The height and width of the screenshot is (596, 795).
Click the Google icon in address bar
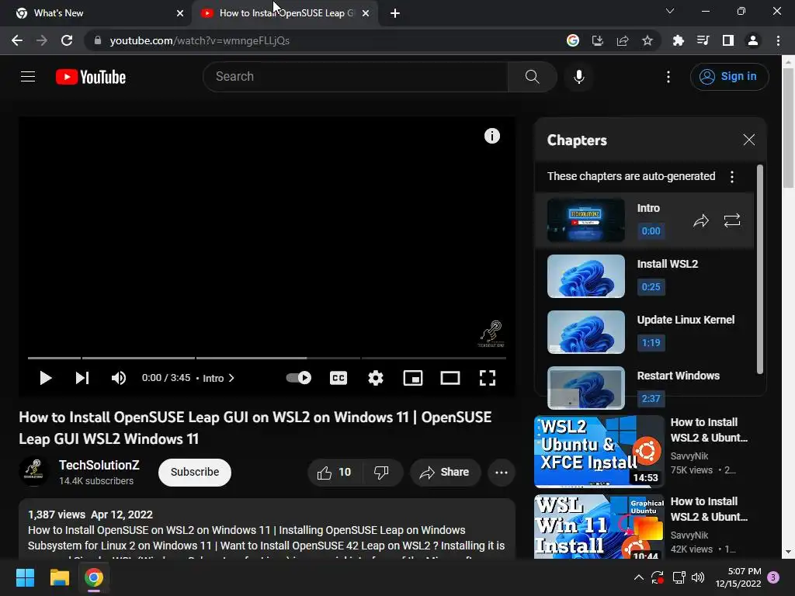[572, 40]
